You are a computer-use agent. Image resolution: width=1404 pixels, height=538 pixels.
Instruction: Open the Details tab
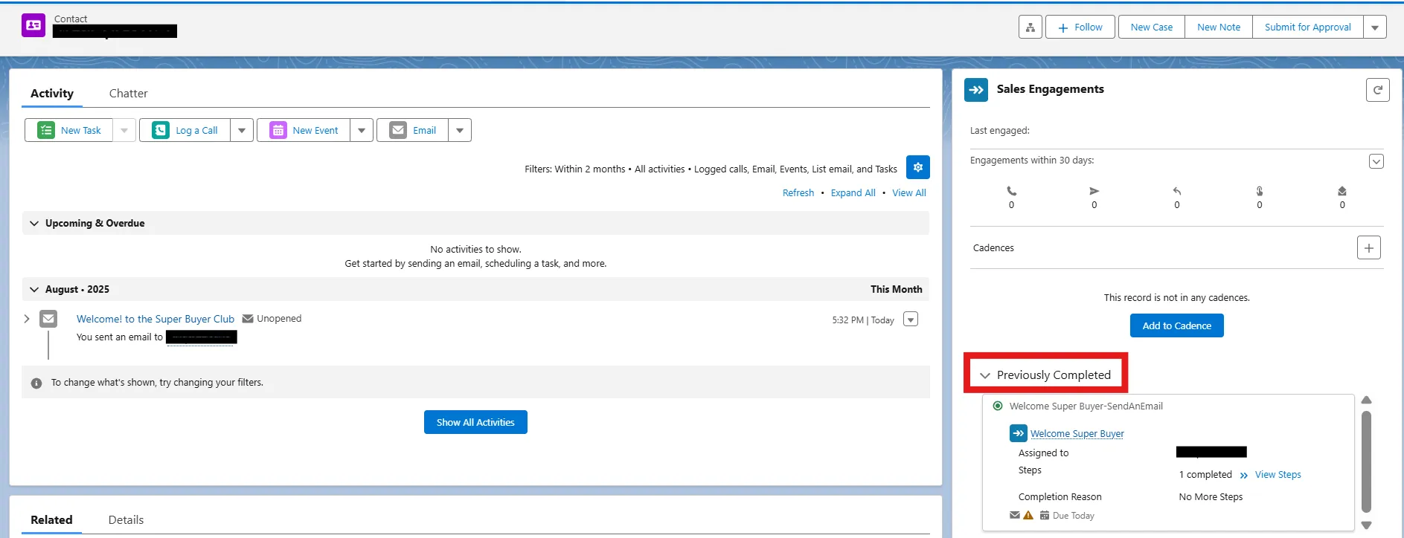pos(126,519)
